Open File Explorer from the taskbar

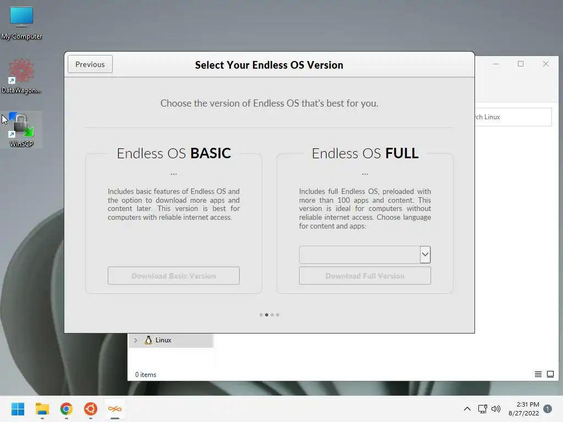[42, 409]
